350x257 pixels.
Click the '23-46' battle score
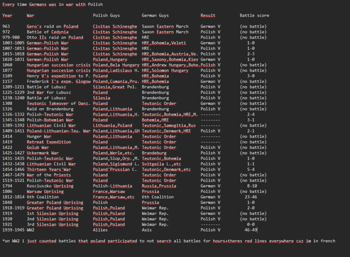click(x=251, y=197)
